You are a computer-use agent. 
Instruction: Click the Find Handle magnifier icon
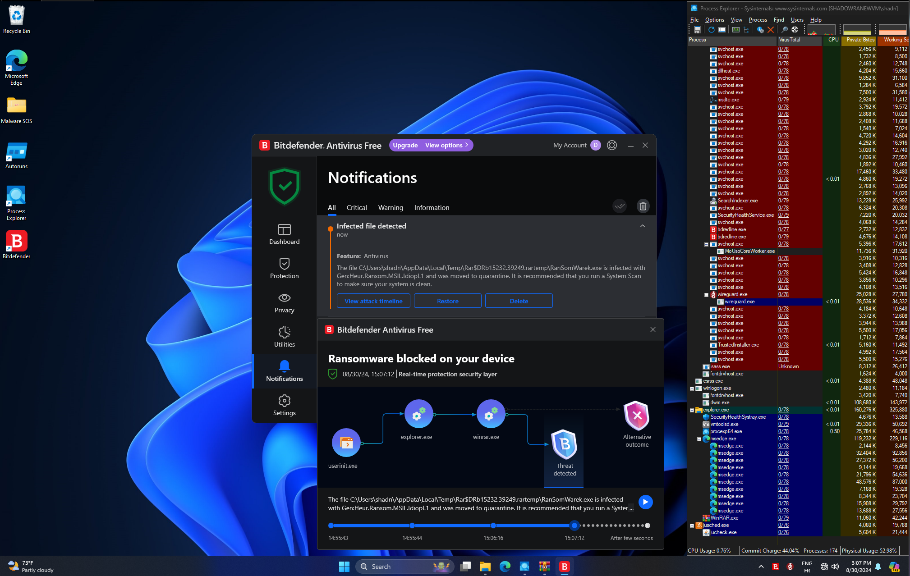tap(785, 30)
